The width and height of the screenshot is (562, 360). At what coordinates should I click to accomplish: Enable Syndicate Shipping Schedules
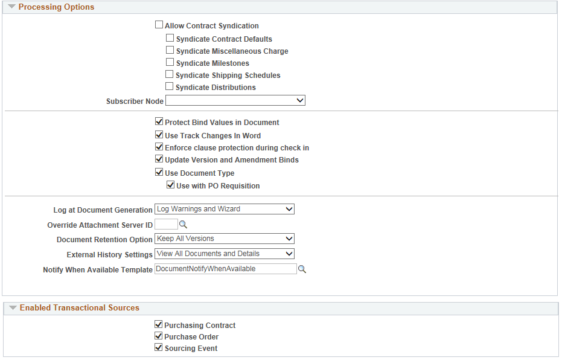pyautogui.click(x=170, y=74)
